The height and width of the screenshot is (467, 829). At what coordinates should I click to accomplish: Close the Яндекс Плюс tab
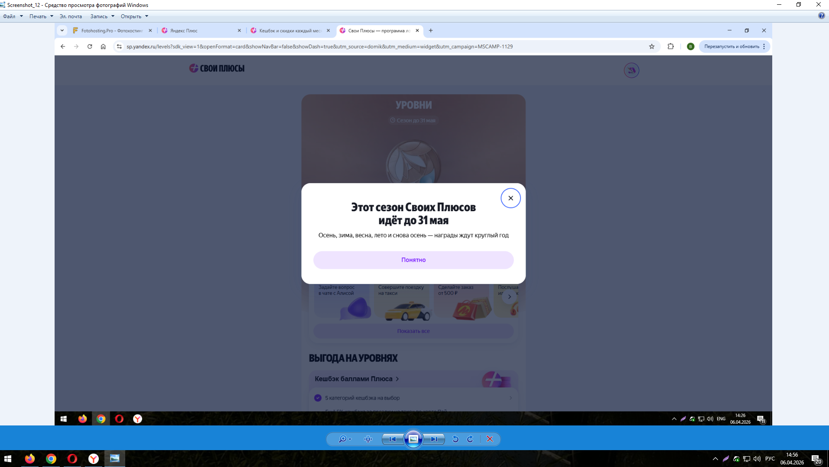click(239, 31)
